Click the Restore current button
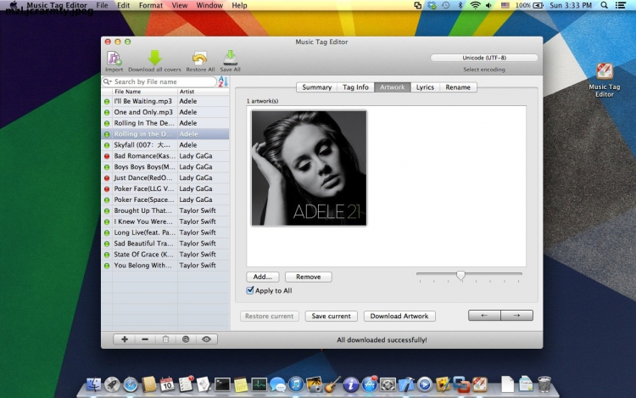 [270, 316]
